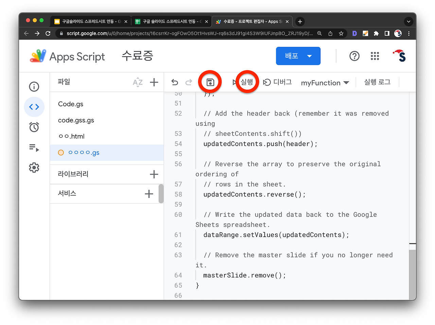This screenshot has height=325, width=435.
Task: Share the page from the address bar
Action: tap(330, 33)
